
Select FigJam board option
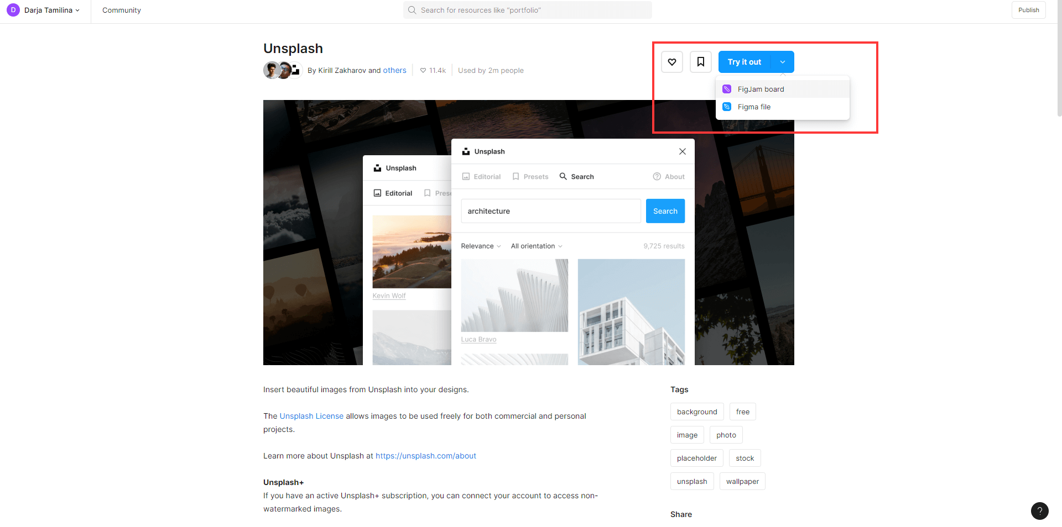[x=783, y=89]
